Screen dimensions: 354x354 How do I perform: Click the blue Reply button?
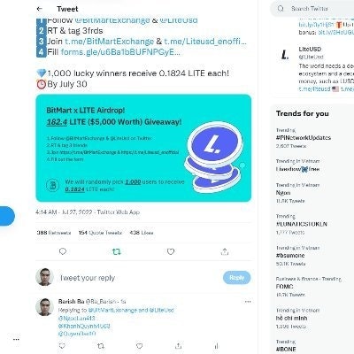point(236,278)
